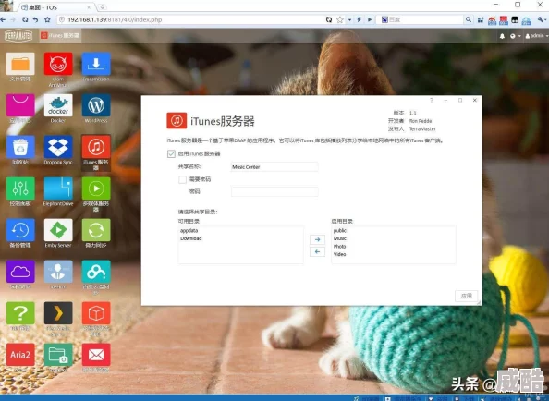Image resolution: width=549 pixels, height=401 pixels.
Task: Click the play triangle icon in address bar
Action: click(370, 20)
